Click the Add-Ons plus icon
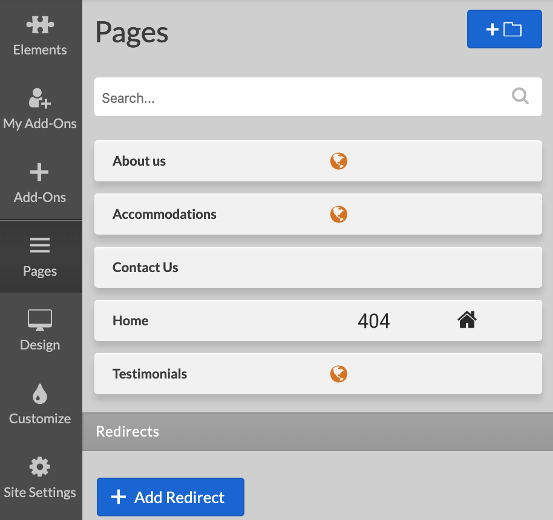553x520 pixels. click(x=40, y=173)
